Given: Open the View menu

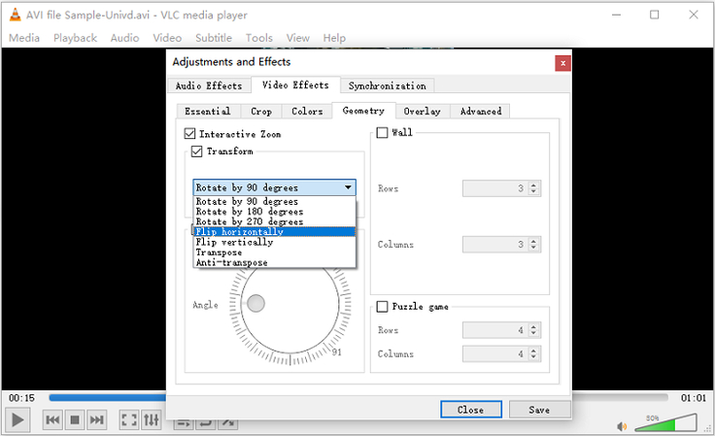Looking at the screenshot, I should (x=298, y=38).
